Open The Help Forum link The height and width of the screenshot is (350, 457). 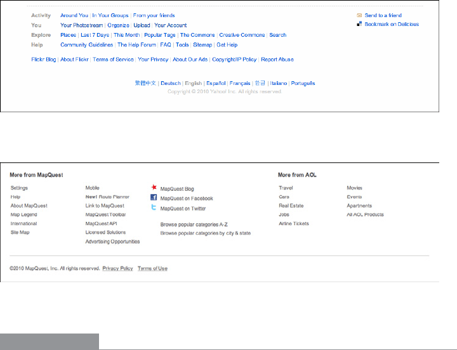pos(136,46)
